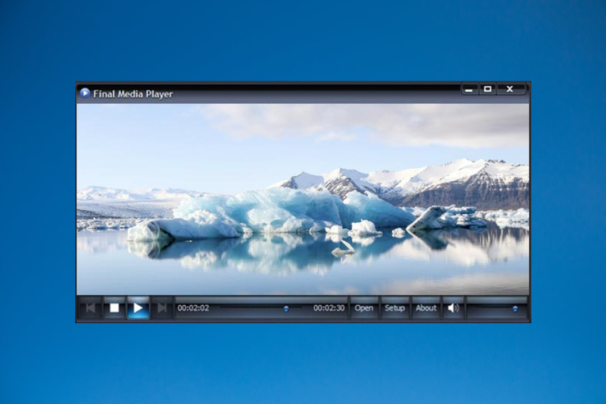
Task: Open the Setup options
Action: (394, 308)
